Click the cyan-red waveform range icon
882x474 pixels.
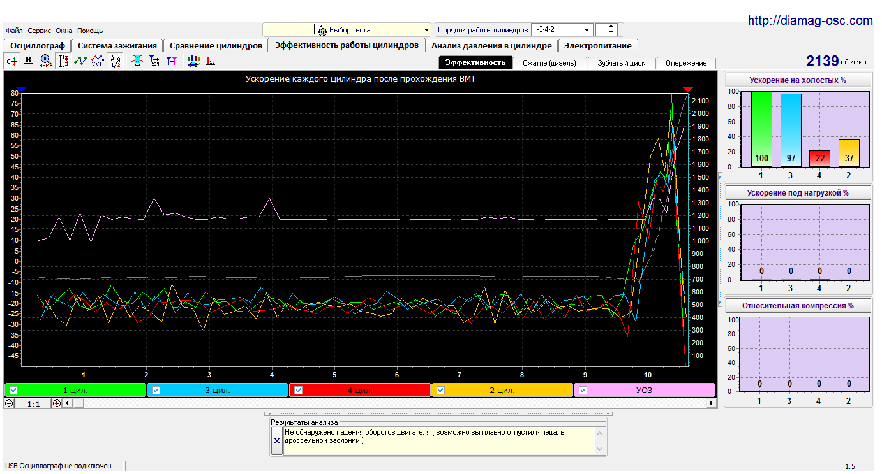pyautogui.click(x=137, y=61)
